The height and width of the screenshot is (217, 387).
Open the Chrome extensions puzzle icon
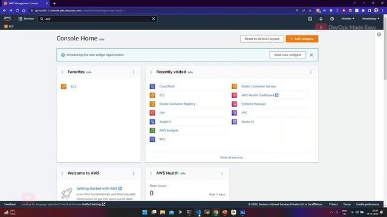click(363, 11)
